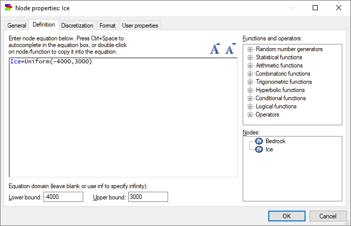Image resolution: width=351 pixels, height=226 pixels.
Task: Open the Discretization tab
Action: [77, 26]
